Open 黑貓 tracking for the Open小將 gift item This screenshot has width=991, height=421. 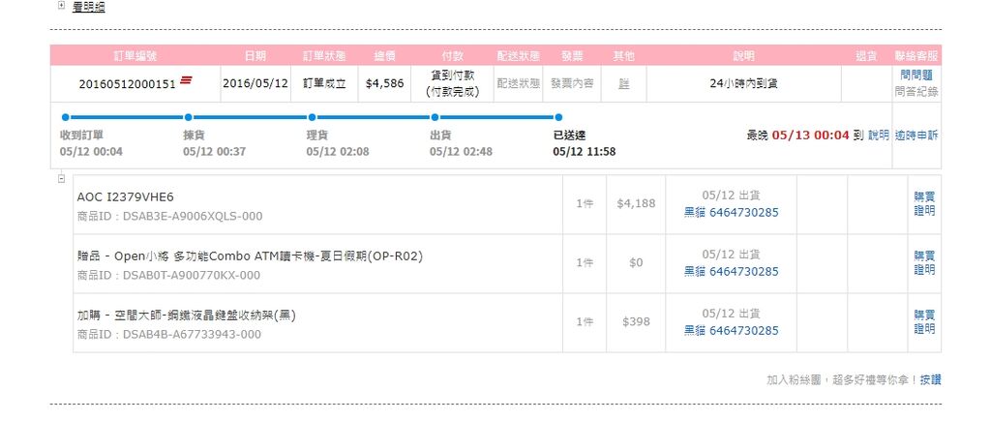(732, 272)
